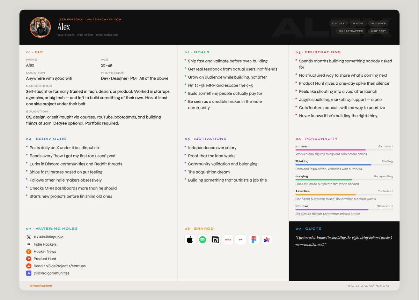Screen dimensions: 419x300
Task: Click the '01 · BIO' section heading
Action: (x=34, y=52)
